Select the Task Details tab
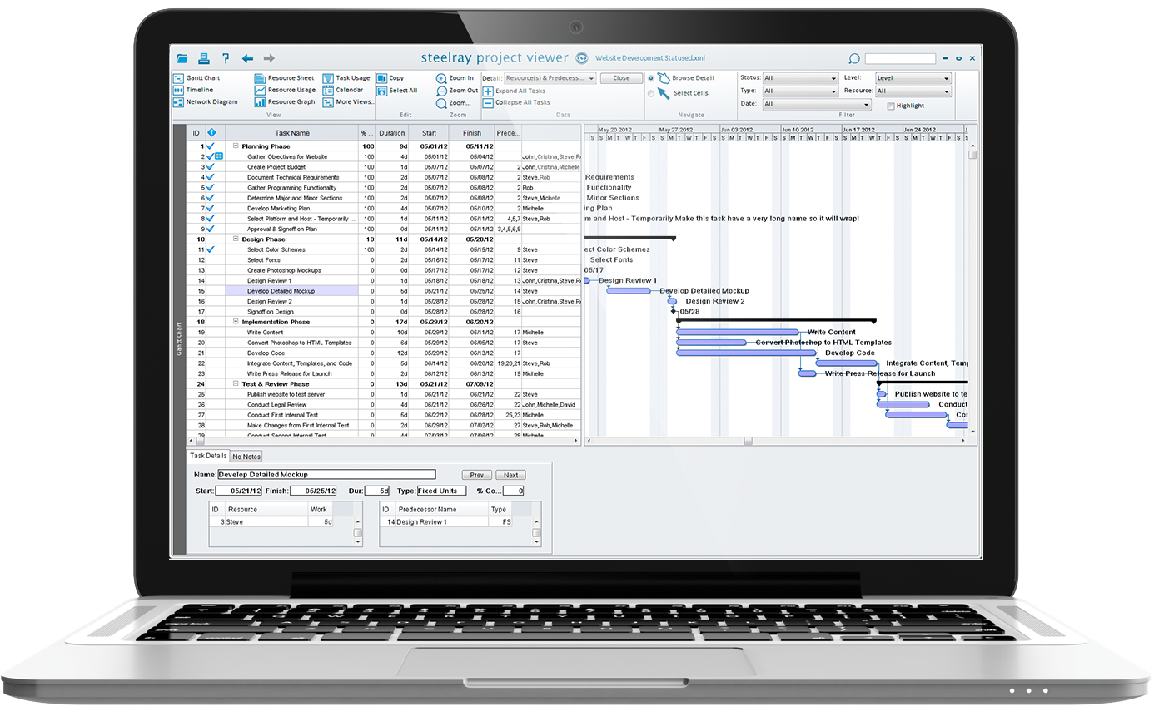Image resolution: width=1154 pixels, height=706 pixels. (206, 456)
